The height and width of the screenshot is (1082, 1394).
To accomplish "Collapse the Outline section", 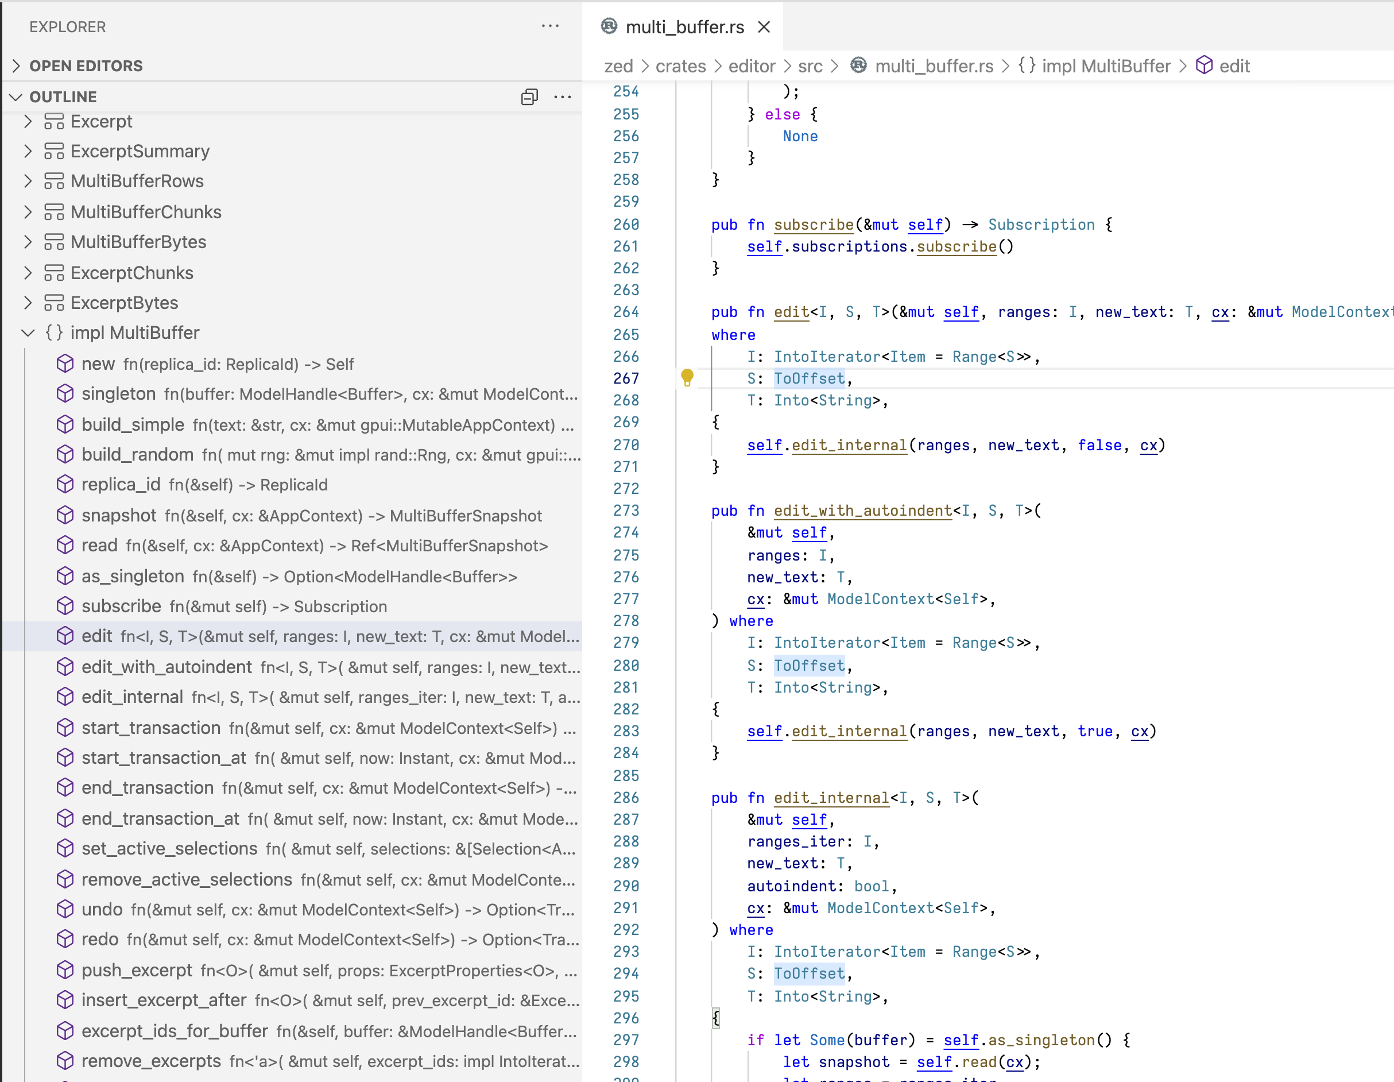I will 17,97.
